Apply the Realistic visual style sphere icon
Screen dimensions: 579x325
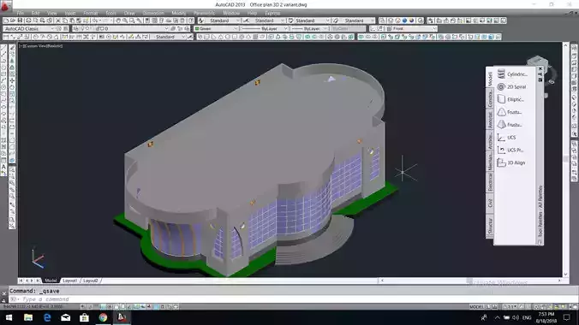[x=405, y=21]
